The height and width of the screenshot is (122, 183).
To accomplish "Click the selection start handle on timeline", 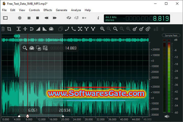I will 19,116.
